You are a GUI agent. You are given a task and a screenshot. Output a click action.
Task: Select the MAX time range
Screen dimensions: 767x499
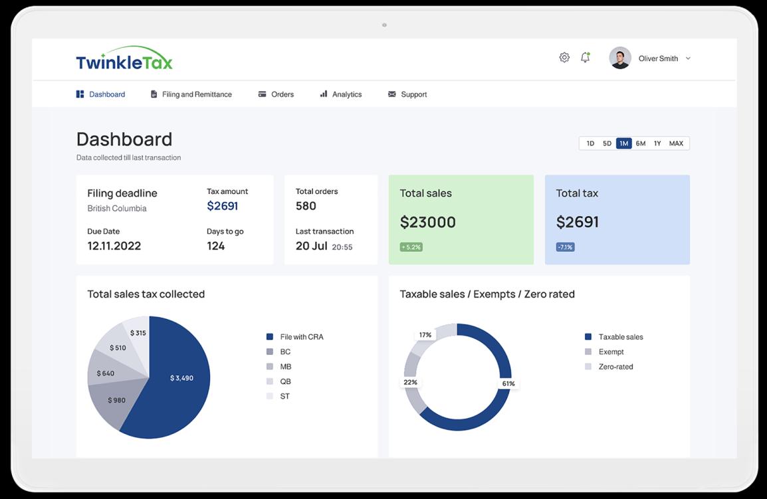pos(676,144)
